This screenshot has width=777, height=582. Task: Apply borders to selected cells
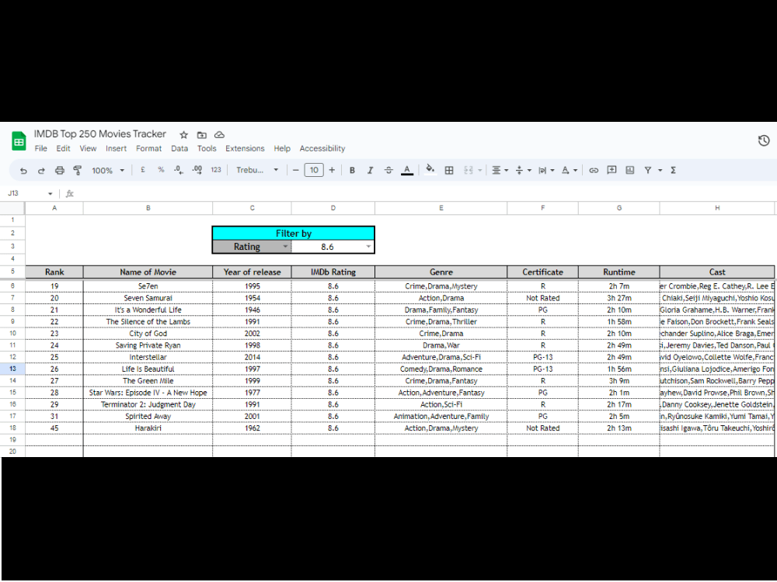pyautogui.click(x=449, y=170)
